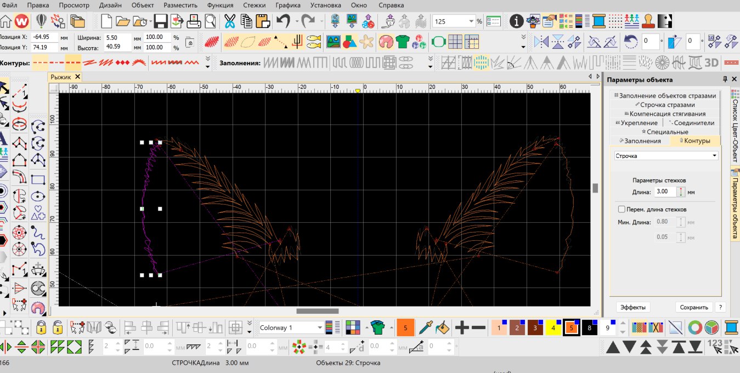The height and width of the screenshot is (373, 740).
Task: Enable Перем. длина стежков checkbox
Action: (622, 209)
